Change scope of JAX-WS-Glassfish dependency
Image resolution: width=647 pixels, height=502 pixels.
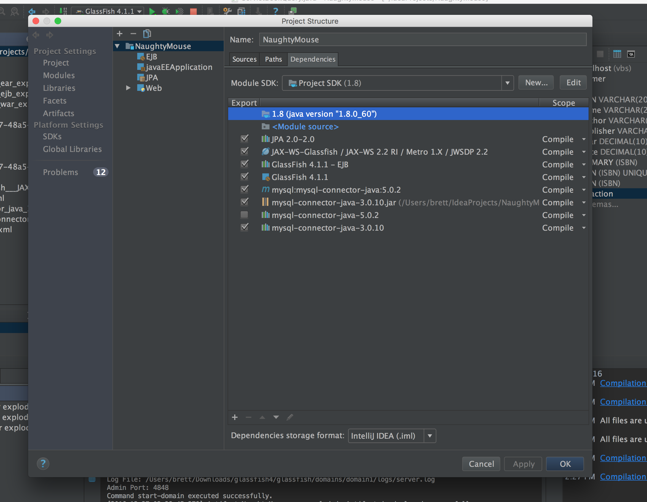click(x=564, y=152)
